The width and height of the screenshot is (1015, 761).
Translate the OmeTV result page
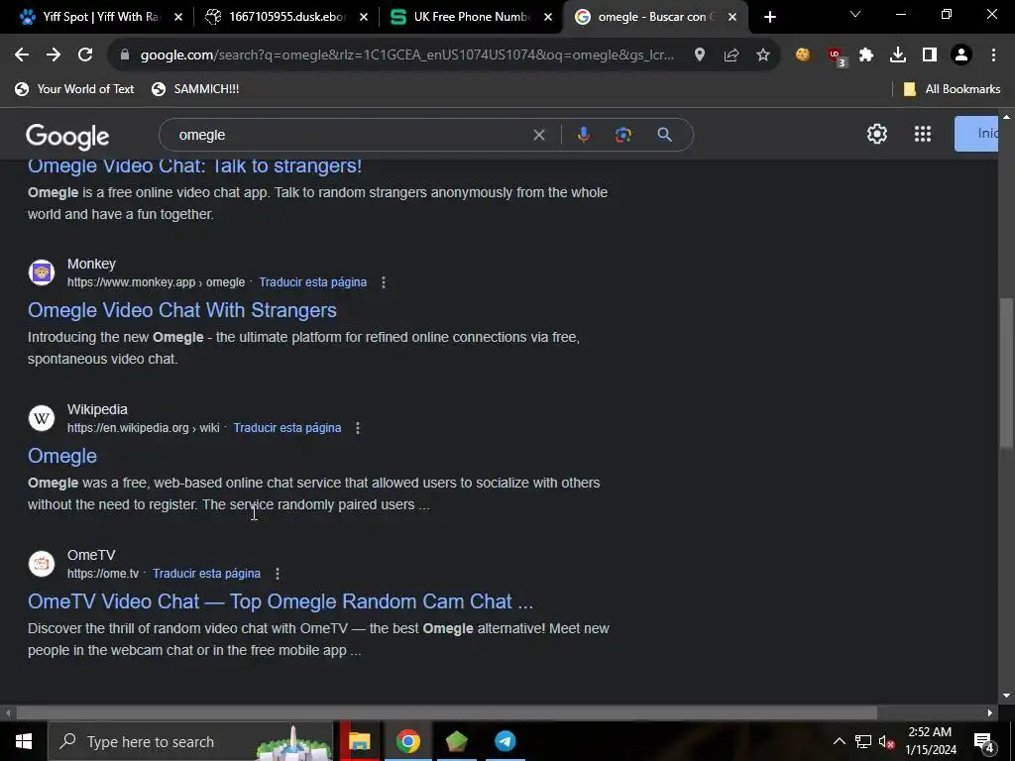[206, 574]
